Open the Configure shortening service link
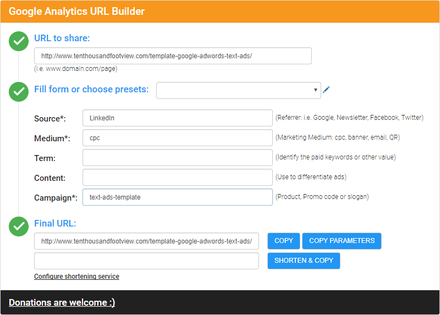Screen dimensions: 440x315 (x=76, y=277)
